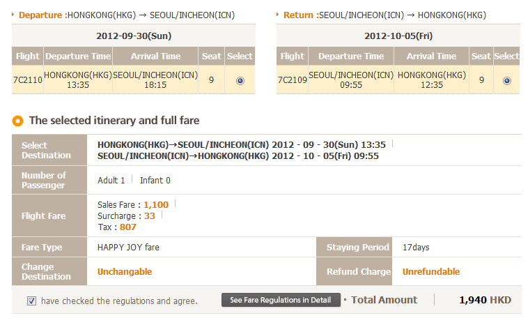The height and width of the screenshot is (318, 528).
Task: Toggle the regulations agreement checkbox
Action: click(x=32, y=301)
